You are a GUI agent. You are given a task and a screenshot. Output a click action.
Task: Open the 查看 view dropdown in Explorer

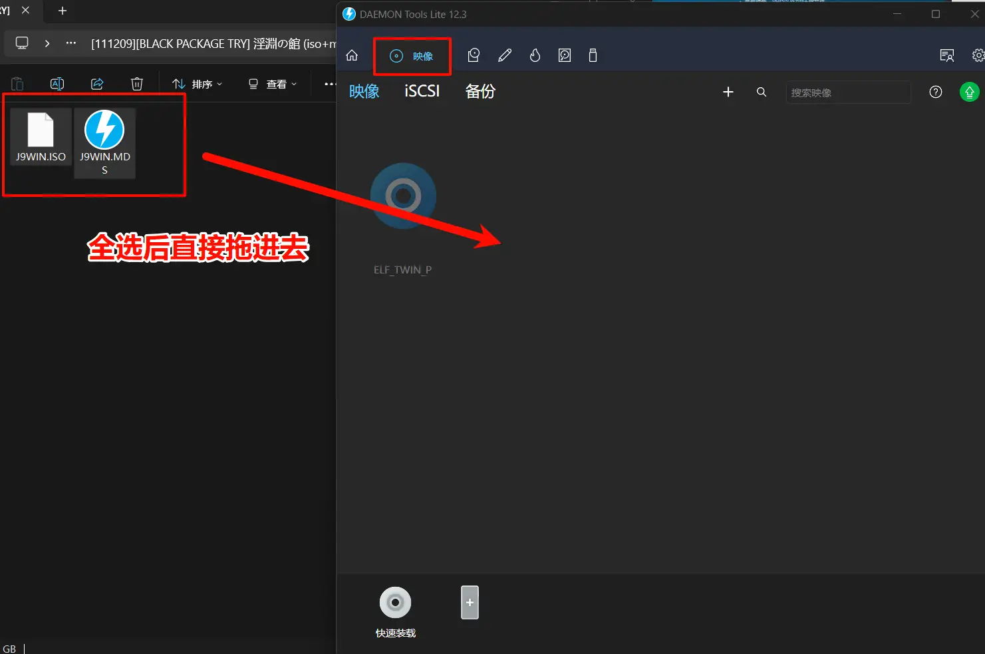pyautogui.click(x=273, y=84)
